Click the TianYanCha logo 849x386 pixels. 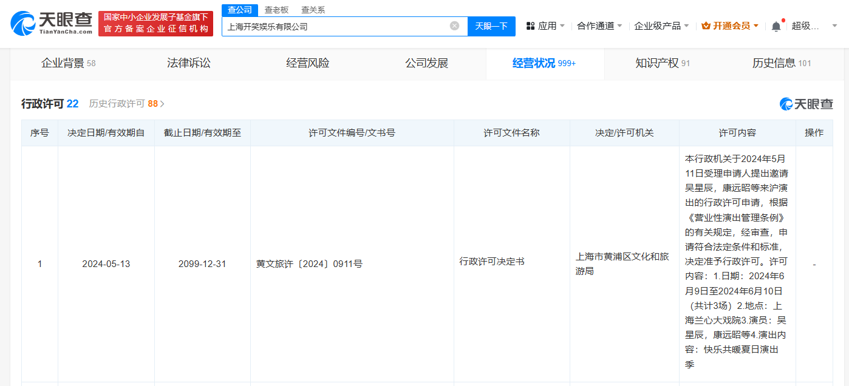coord(52,24)
